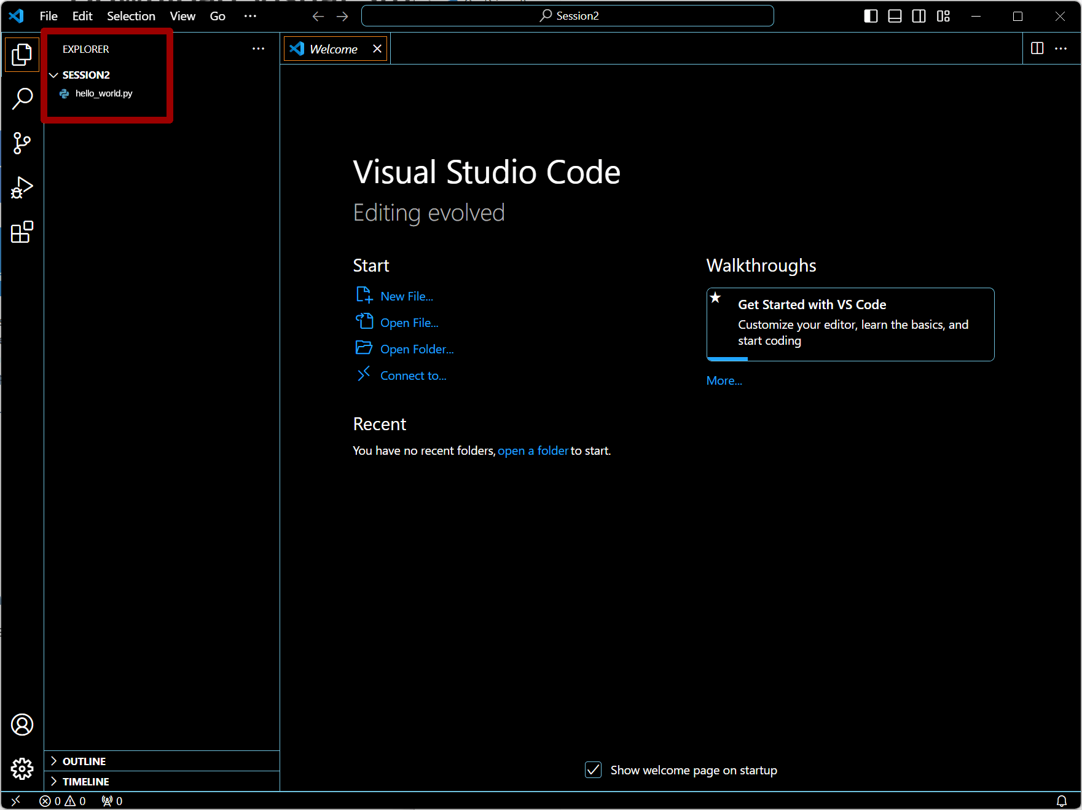The width and height of the screenshot is (1082, 810).
Task: Close the Welcome tab
Action: [x=377, y=49]
